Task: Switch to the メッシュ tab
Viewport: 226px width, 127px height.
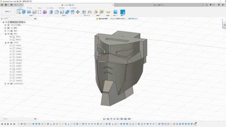Action: [40, 8]
